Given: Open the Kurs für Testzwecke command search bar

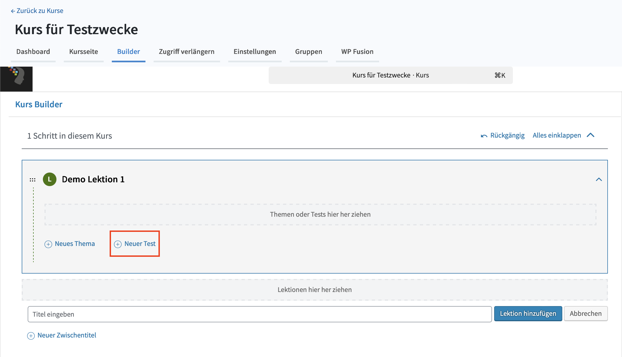Looking at the screenshot, I should click(x=391, y=75).
